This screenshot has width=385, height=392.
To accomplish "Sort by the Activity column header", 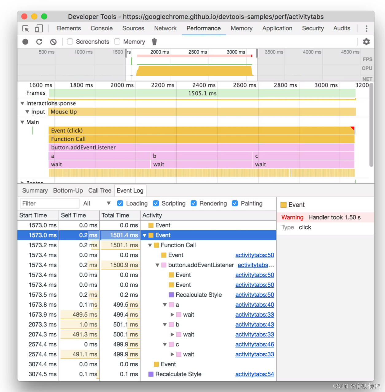I will click(208, 215).
